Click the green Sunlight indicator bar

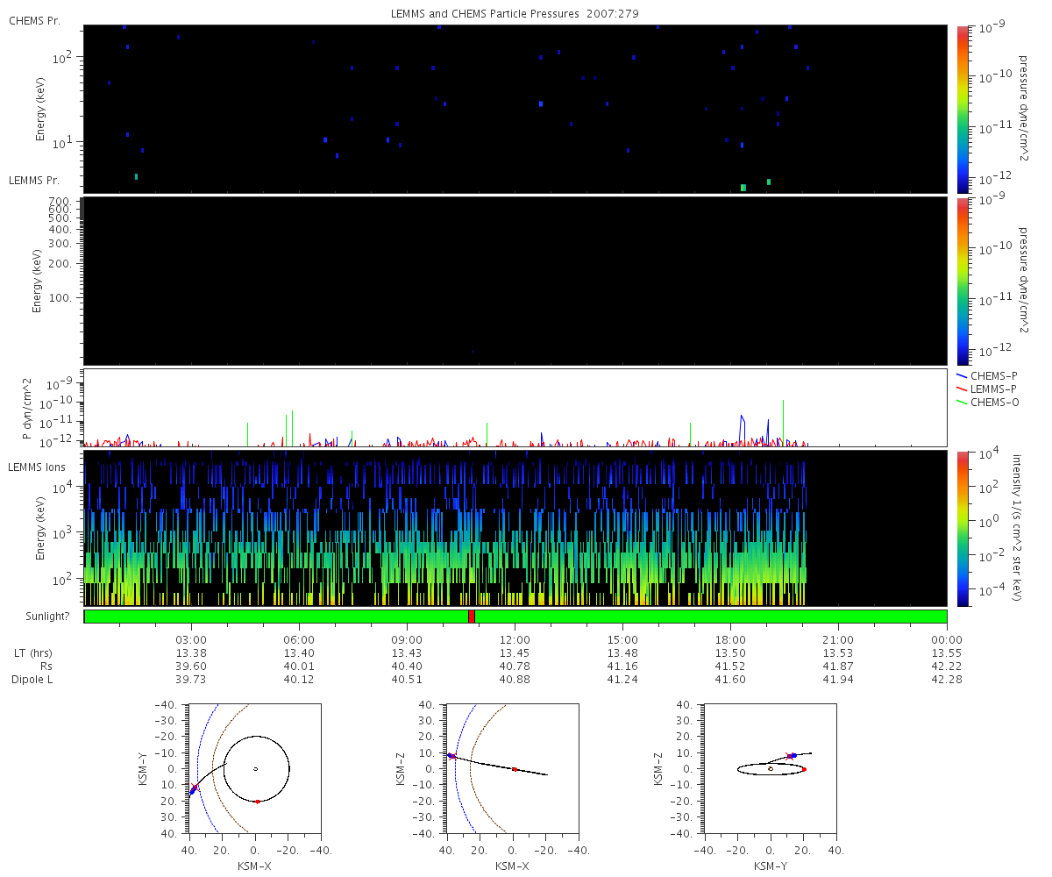coord(515,617)
